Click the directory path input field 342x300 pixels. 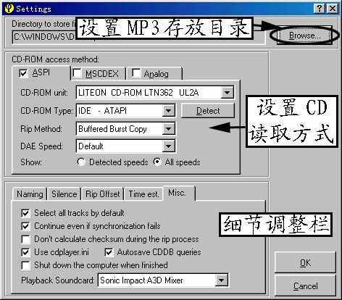point(44,37)
